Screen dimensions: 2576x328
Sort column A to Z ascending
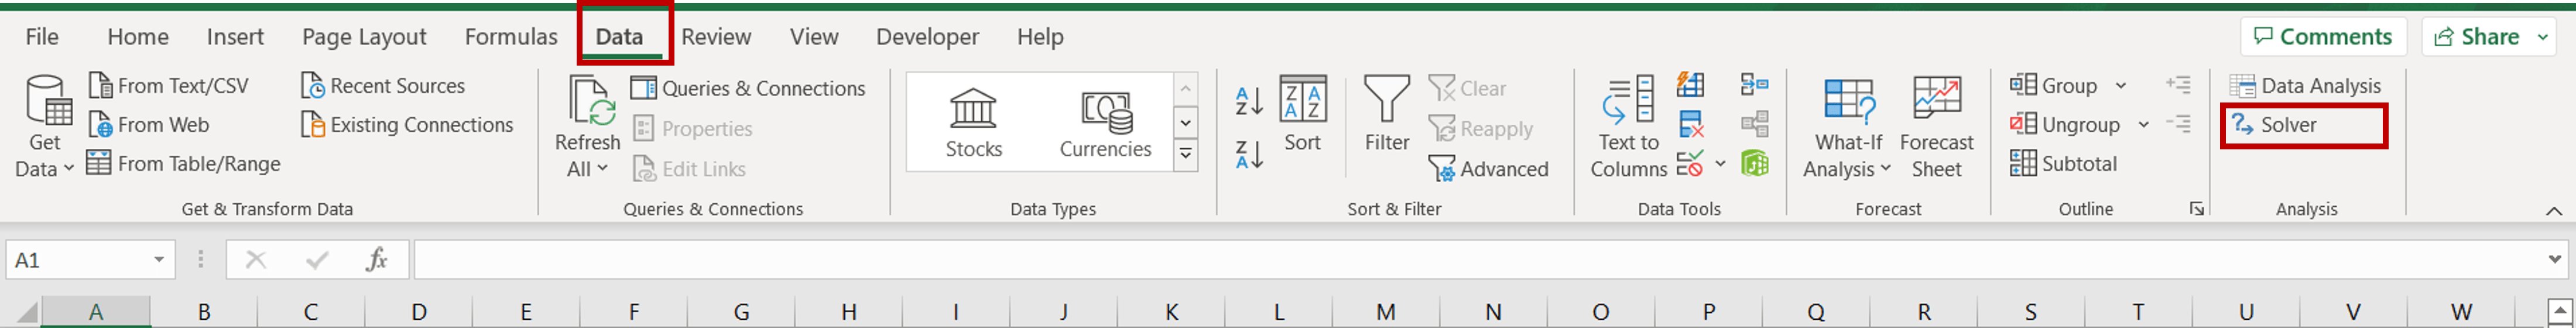tap(1249, 100)
